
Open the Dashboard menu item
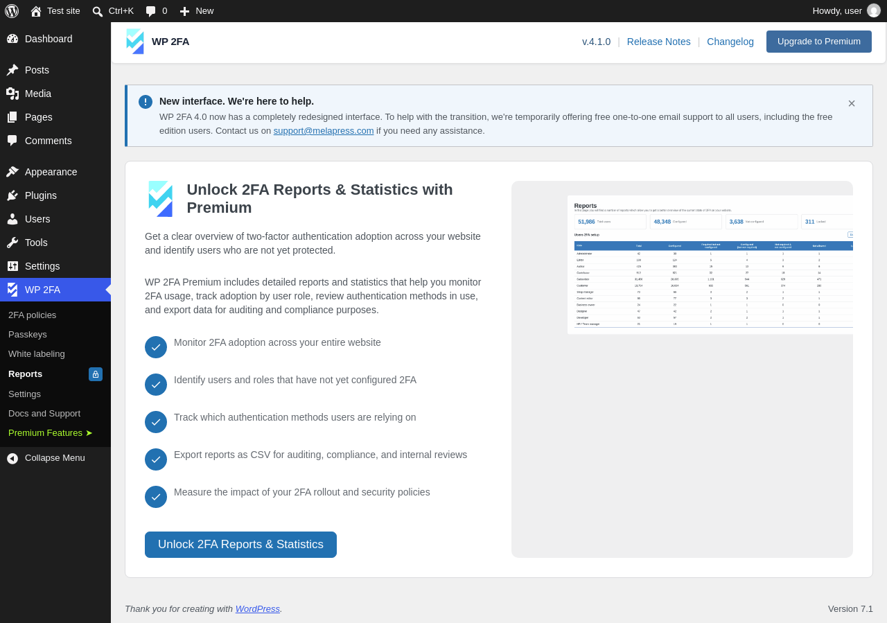(49, 39)
